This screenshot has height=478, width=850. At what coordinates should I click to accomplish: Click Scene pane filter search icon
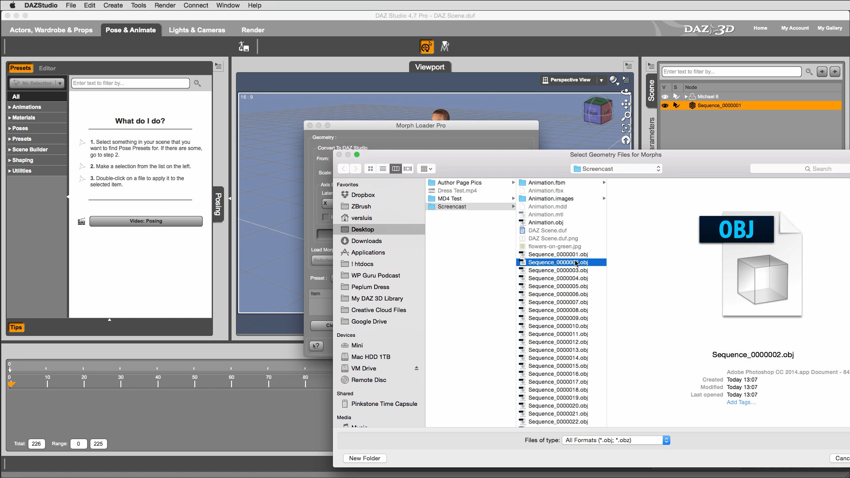(x=809, y=72)
